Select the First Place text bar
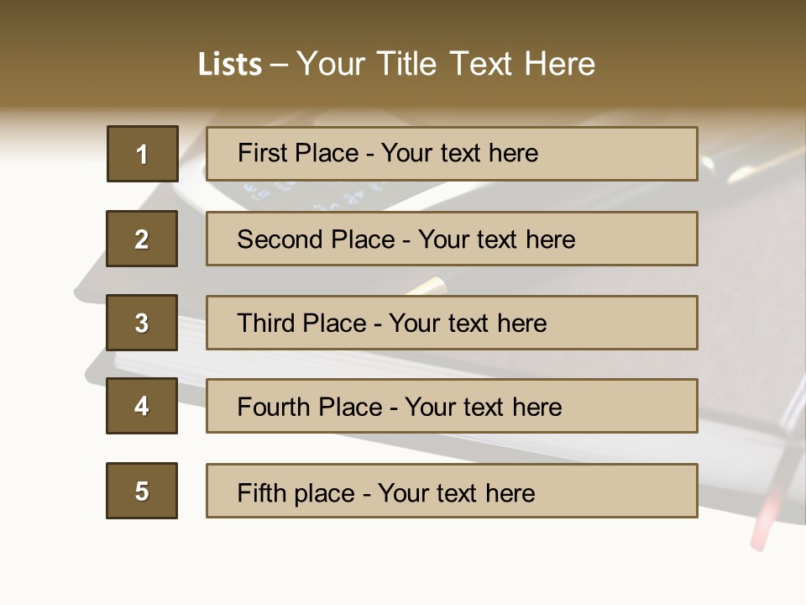Screen dimensions: 806x605 (x=452, y=154)
